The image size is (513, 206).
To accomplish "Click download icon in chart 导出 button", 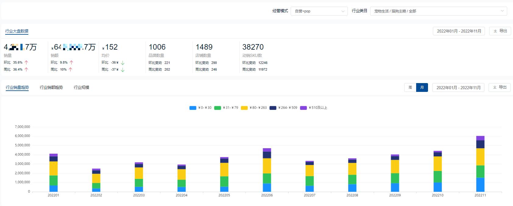I will tap(495, 87).
